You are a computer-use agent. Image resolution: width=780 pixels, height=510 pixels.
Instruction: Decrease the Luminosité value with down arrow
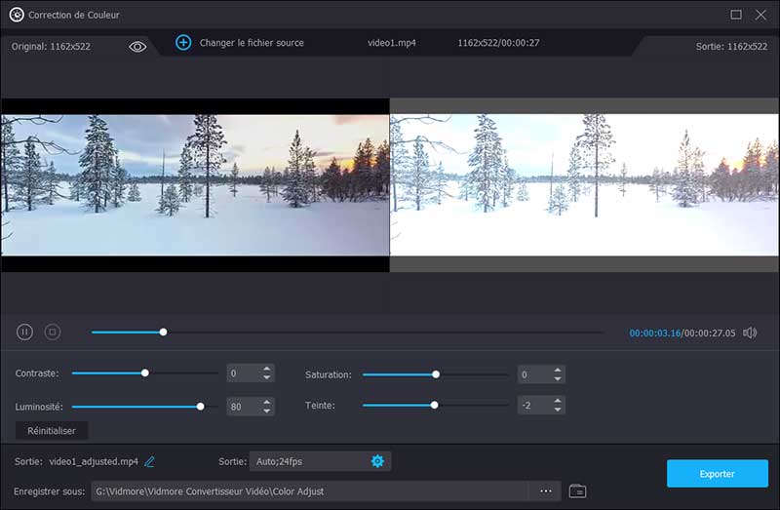tap(266, 411)
